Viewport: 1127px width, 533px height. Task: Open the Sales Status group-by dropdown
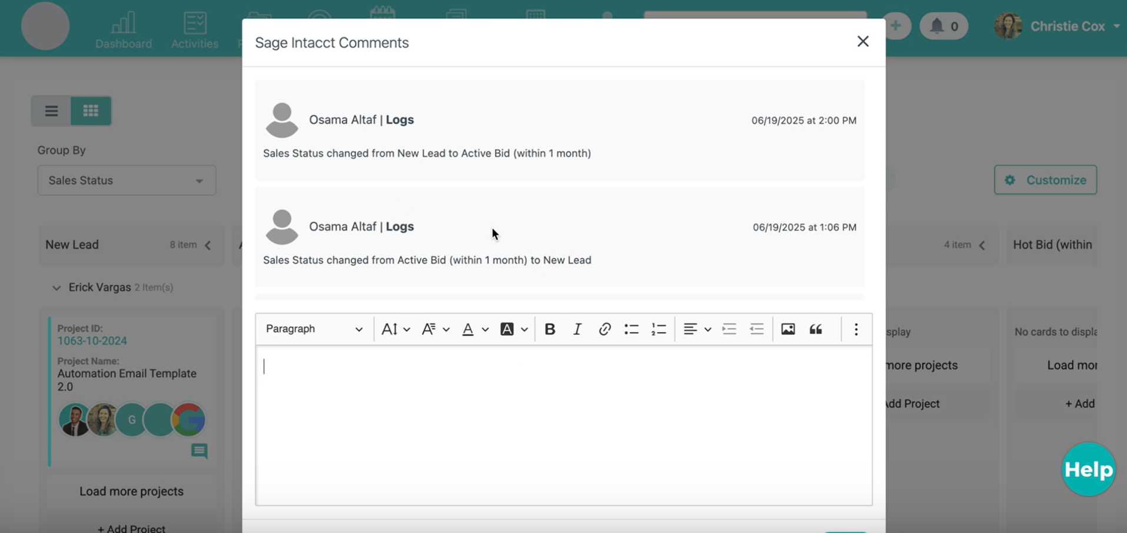pos(127,180)
